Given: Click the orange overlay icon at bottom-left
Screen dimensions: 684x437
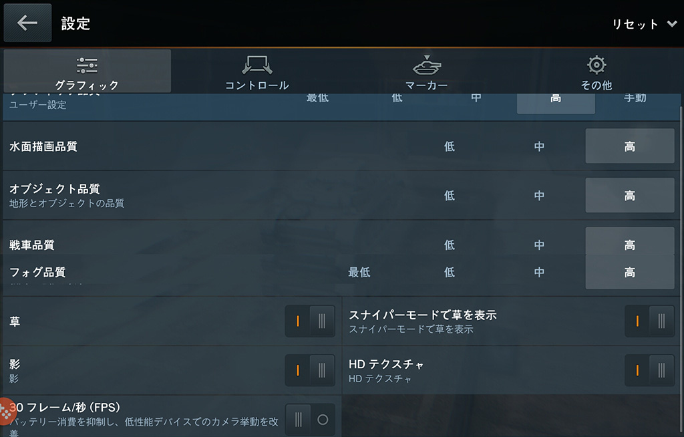Looking at the screenshot, I should pyautogui.click(x=6, y=411).
